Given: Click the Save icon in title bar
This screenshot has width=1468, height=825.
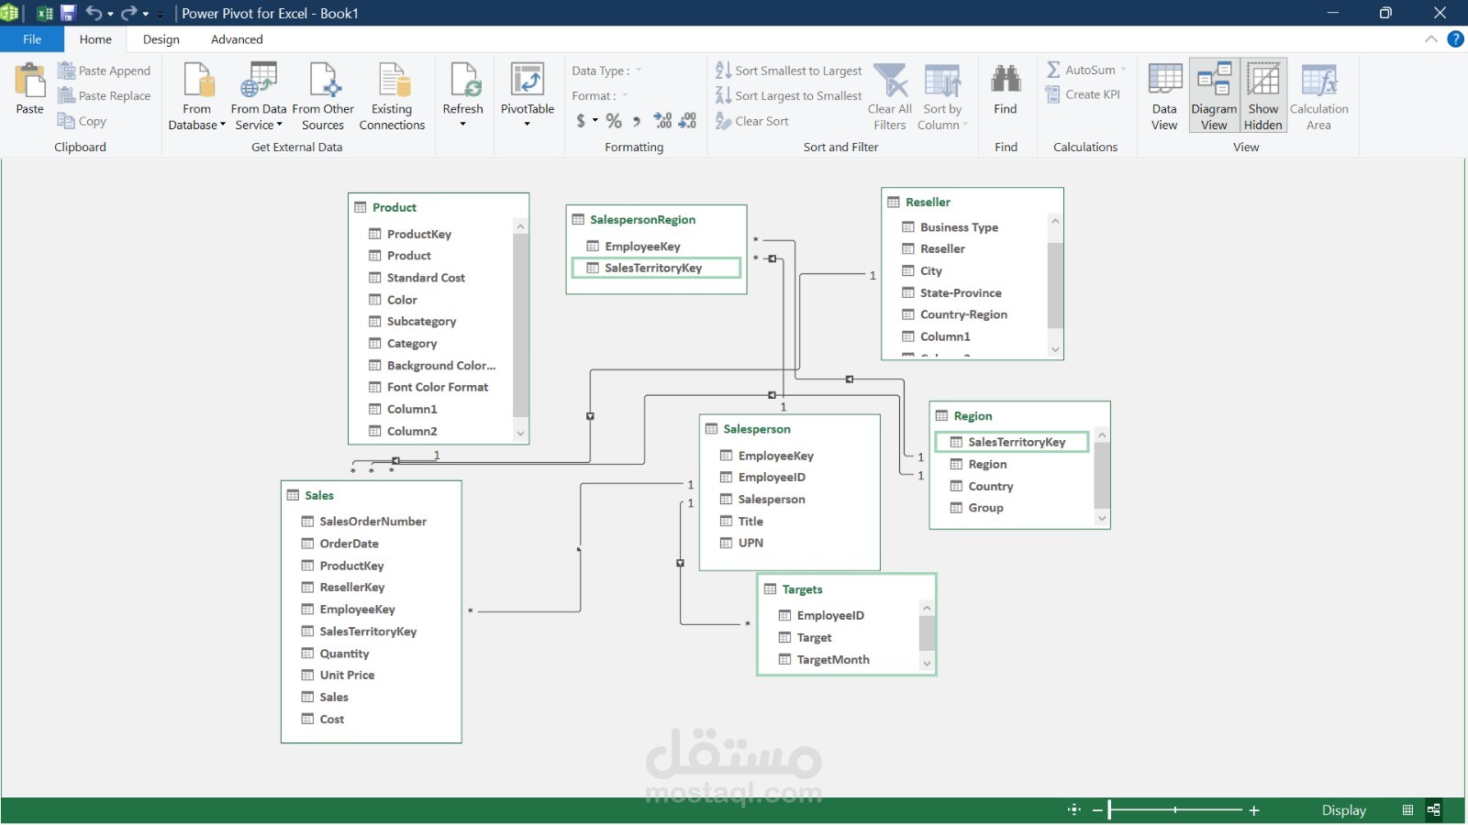Looking at the screenshot, I should (x=68, y=13).
